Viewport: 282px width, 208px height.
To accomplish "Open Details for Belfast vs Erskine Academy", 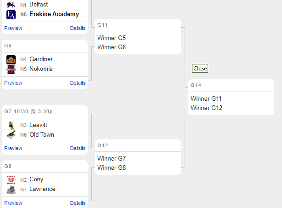I will (78, 28).
